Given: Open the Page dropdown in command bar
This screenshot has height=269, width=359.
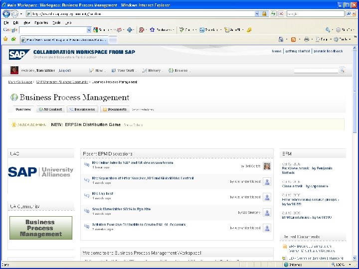Looking at the screenshot, I should (323, 39).
